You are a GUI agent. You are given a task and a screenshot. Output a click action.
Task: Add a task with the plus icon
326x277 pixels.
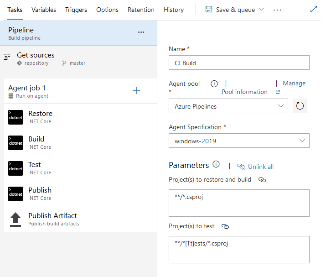pos(136,90)
